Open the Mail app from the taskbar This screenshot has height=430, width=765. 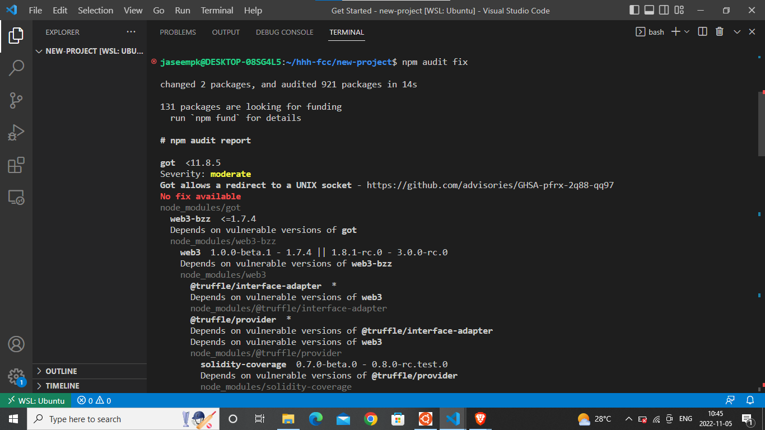click(x=343, y=419)
